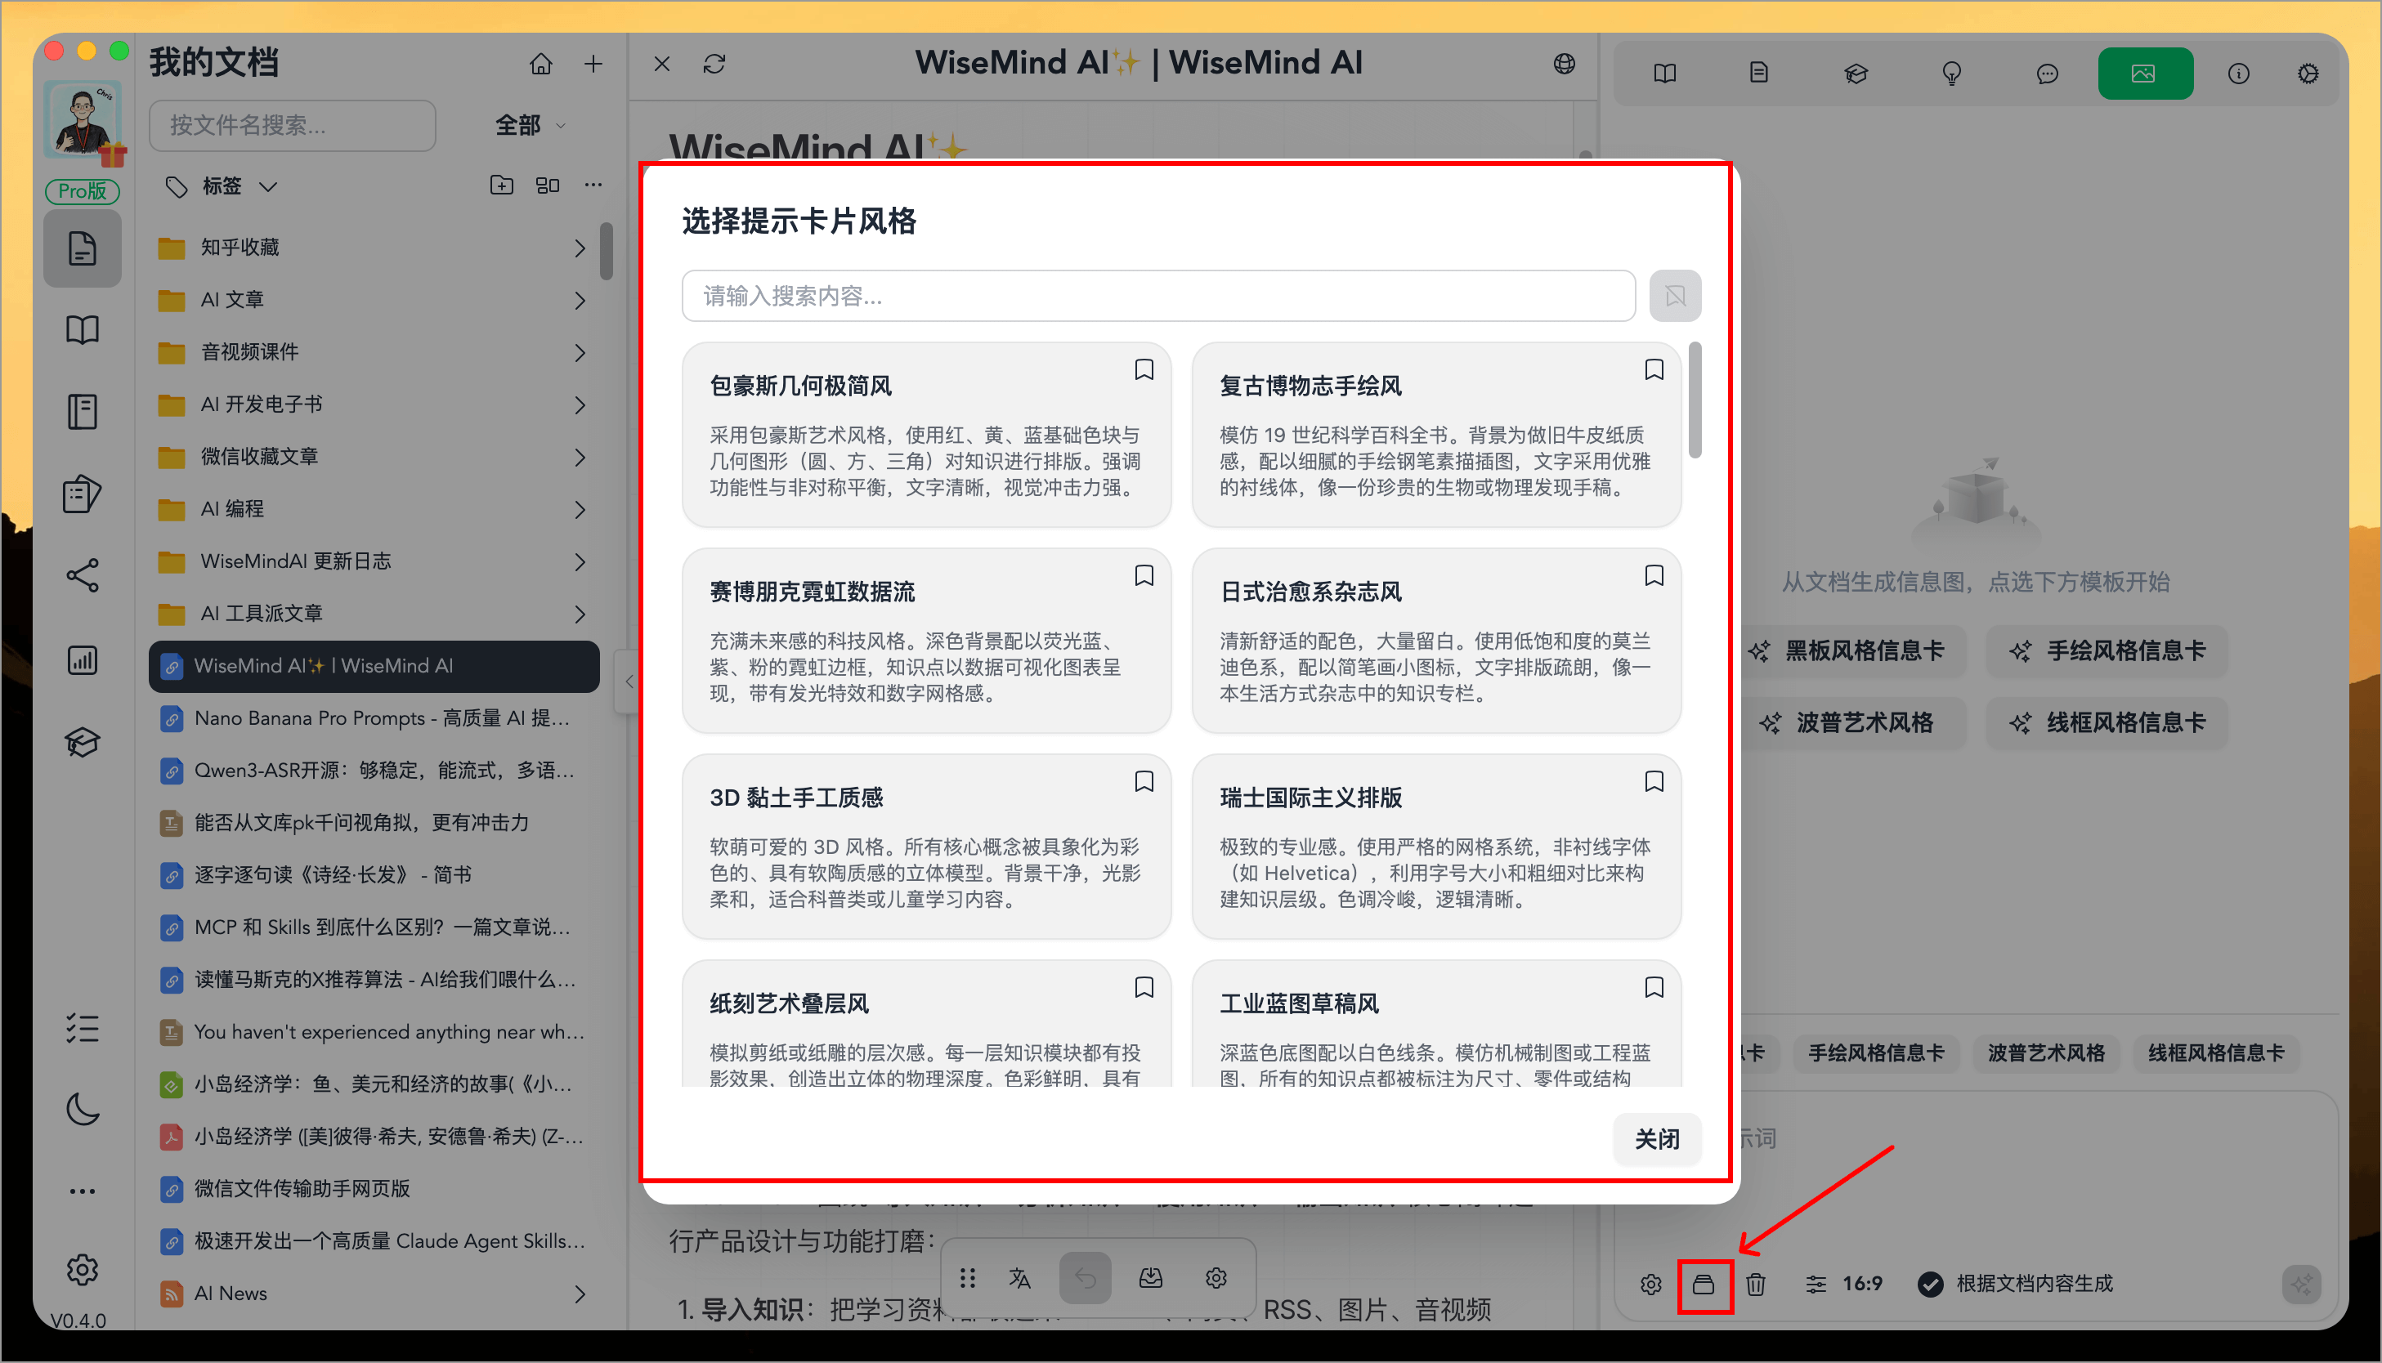Click the trash icon near the aspect ratio

pos(1756,1285)
